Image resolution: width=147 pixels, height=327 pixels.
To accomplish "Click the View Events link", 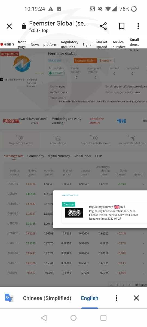I will pyautogui.click(x=70, y=195).
